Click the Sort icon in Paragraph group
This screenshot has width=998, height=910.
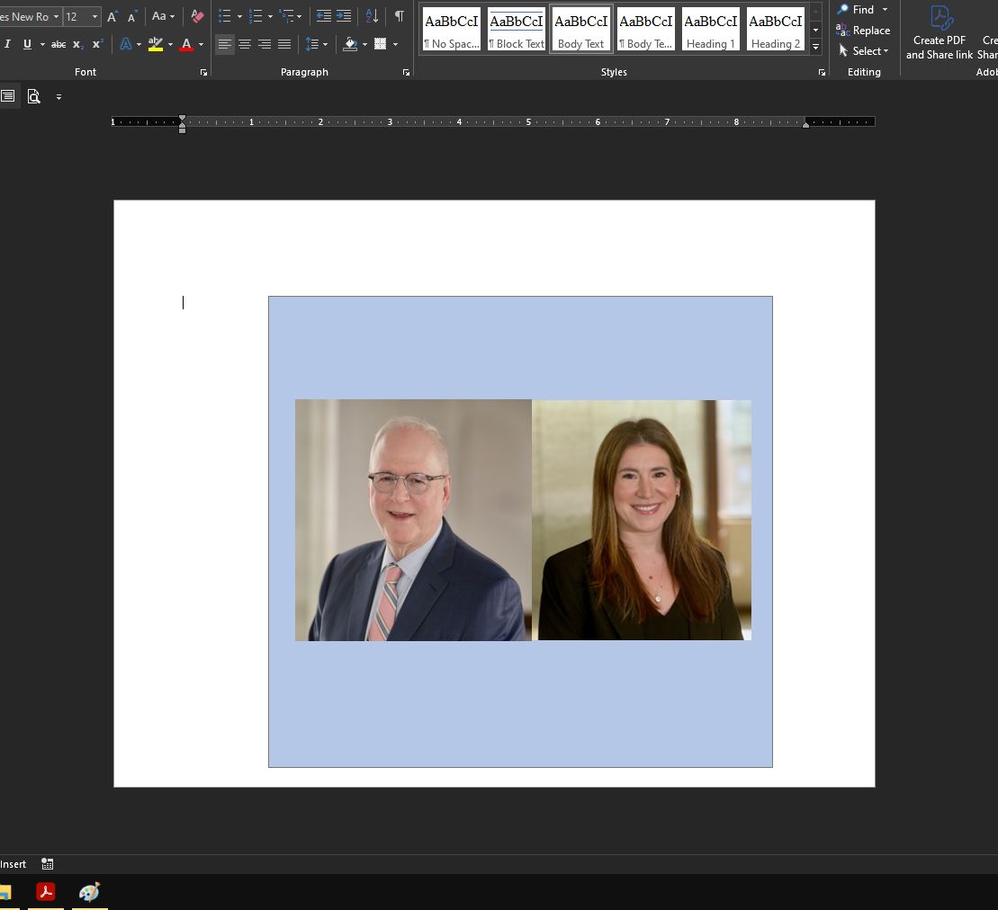(x=372, y=16)
